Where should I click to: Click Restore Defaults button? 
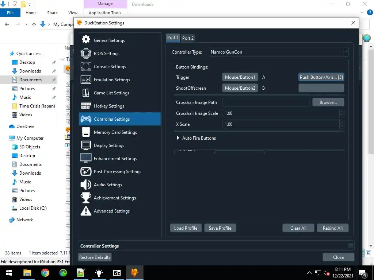(95, 257)
